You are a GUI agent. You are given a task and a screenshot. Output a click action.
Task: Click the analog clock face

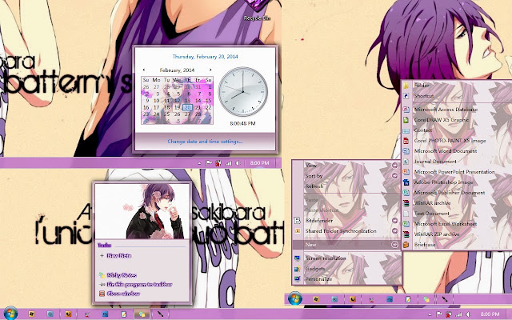(243, 91)
